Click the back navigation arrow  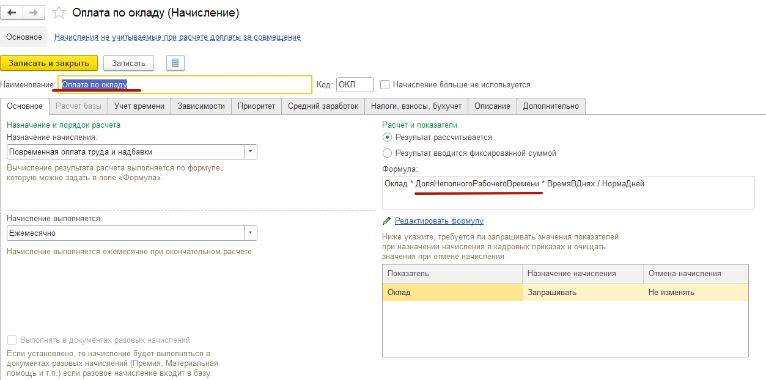coord(12,12)
